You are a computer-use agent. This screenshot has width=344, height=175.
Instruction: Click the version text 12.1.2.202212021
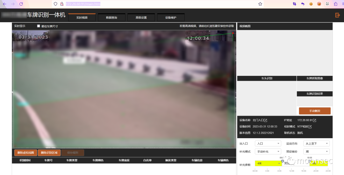(263, 133)
